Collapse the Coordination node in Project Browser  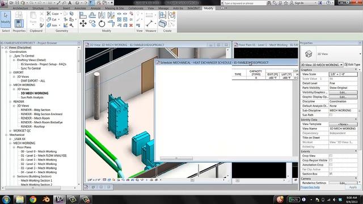point(6,52)
